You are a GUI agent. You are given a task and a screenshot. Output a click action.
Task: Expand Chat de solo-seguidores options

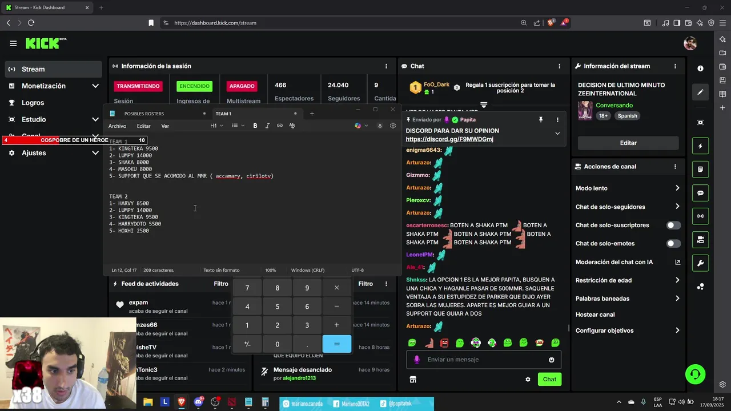tap(677, 207)
